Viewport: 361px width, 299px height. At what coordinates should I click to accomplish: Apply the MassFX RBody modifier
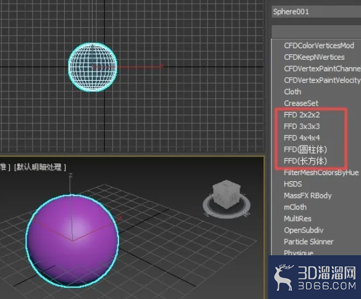tap(308, 195)
